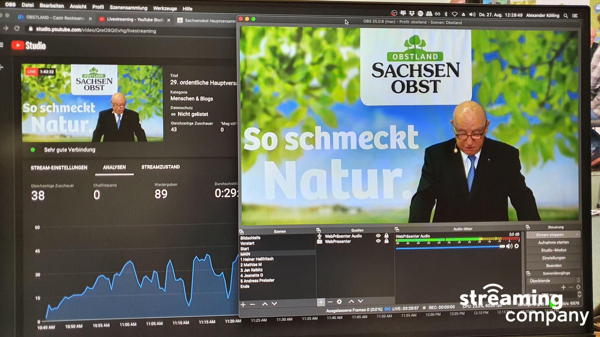Open the Werkzeuge menu

165,8
